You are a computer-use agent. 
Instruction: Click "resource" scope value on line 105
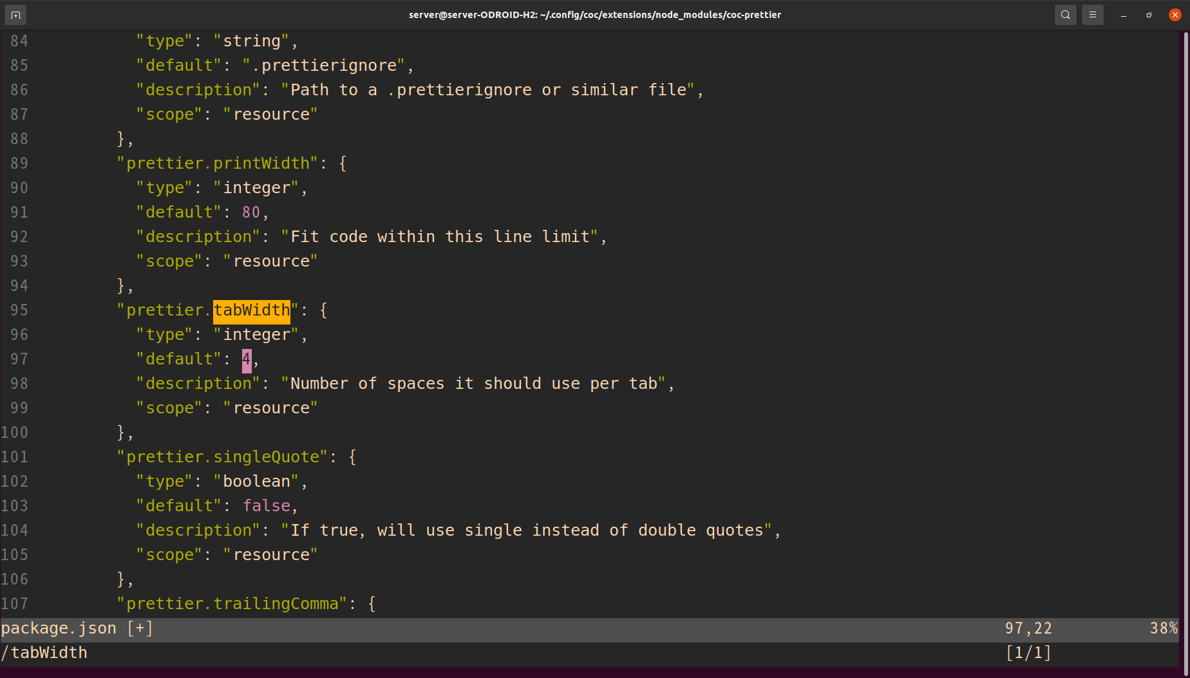(271, 555)
